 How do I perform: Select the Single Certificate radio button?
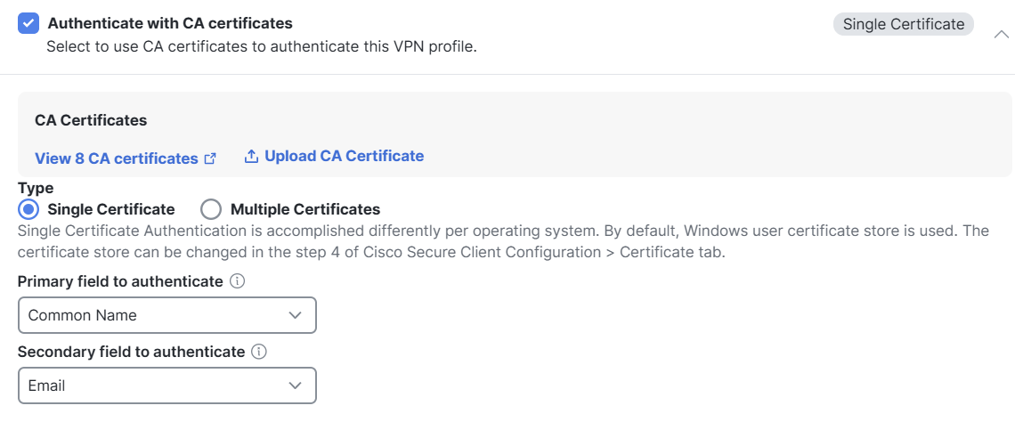[28, 209]
